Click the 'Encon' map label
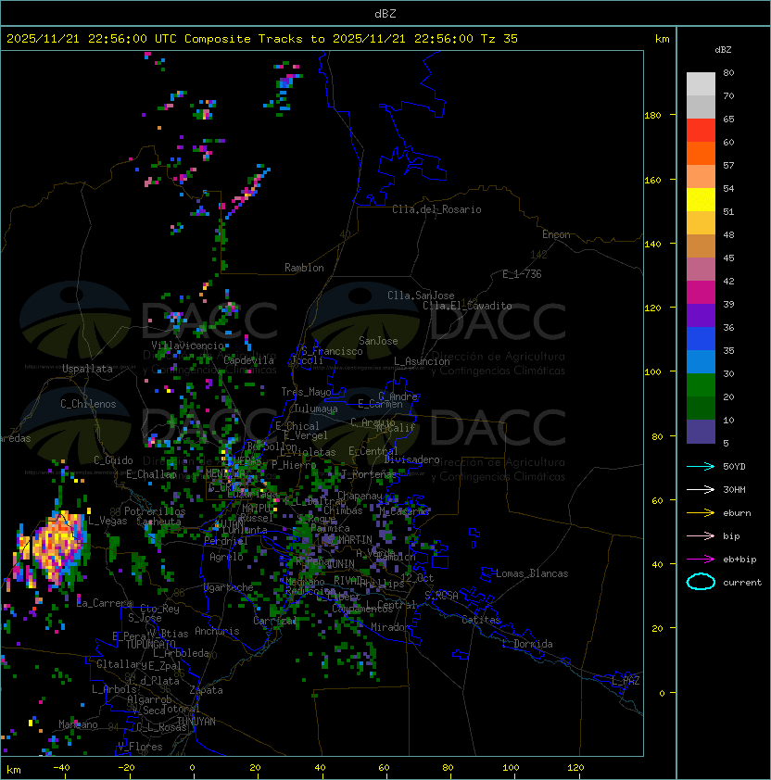Screen dimensions: 771x780 pos(556,234)
